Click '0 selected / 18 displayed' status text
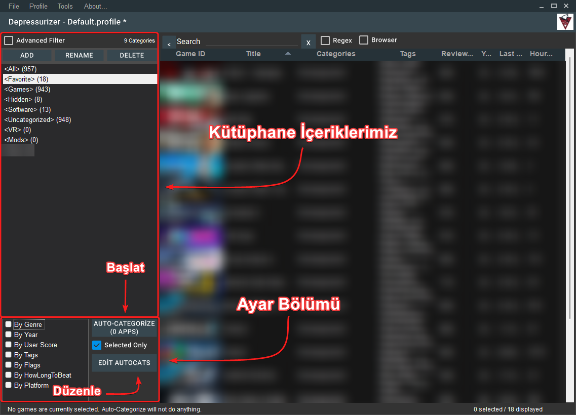This screenshot has width=576, height=415. (x=508, y=409)
